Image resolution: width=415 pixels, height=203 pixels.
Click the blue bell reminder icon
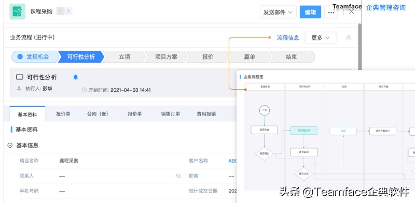pos(76,77)
